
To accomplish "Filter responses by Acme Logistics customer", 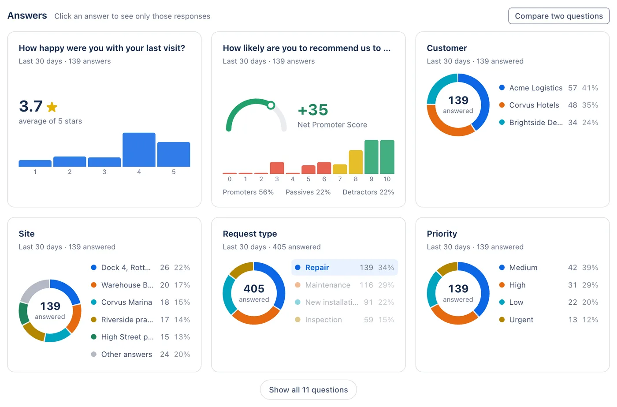I will click(x=549, y=88).
